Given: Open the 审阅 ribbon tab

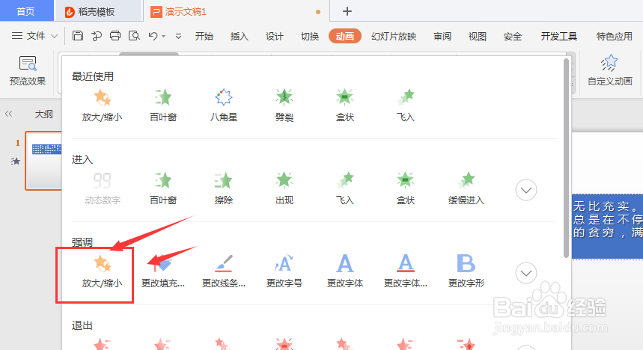Looking at the screenshot, I should click(442, 36).
